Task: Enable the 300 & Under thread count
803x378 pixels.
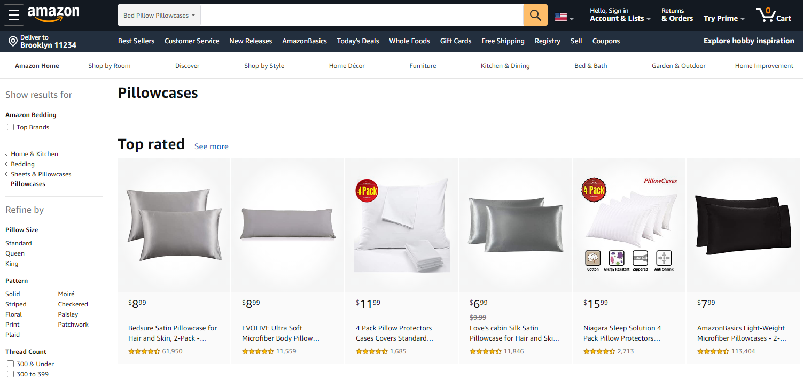Action: (x=10, y=364)
